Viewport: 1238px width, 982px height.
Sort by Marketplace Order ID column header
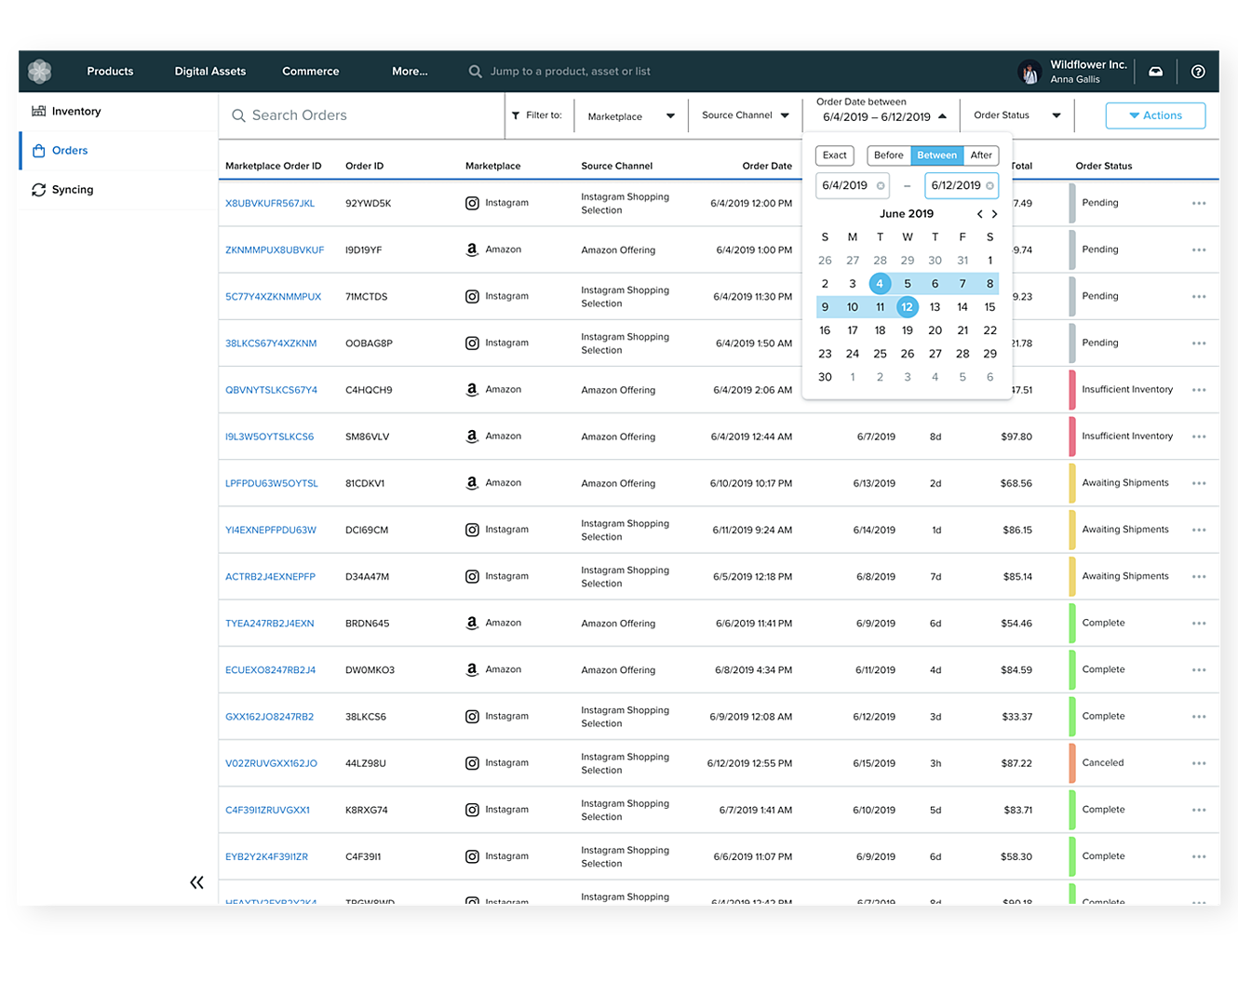[273, 167]
